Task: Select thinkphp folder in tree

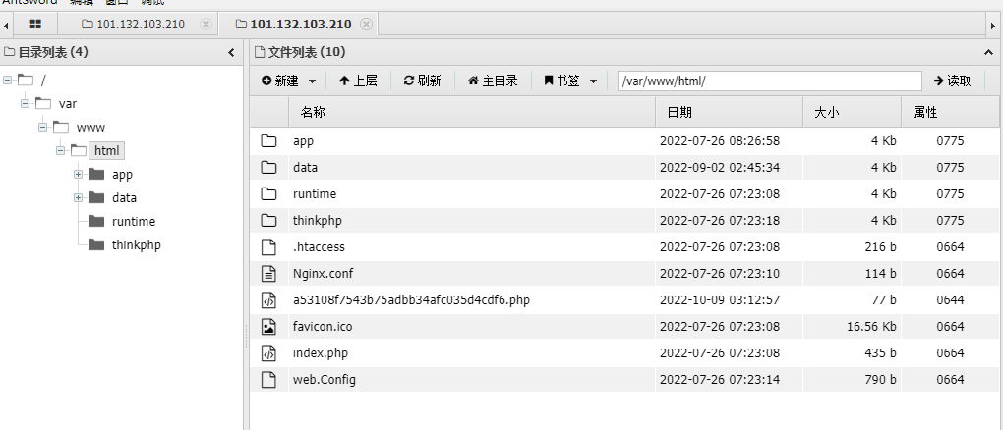Action: [137, 245]
